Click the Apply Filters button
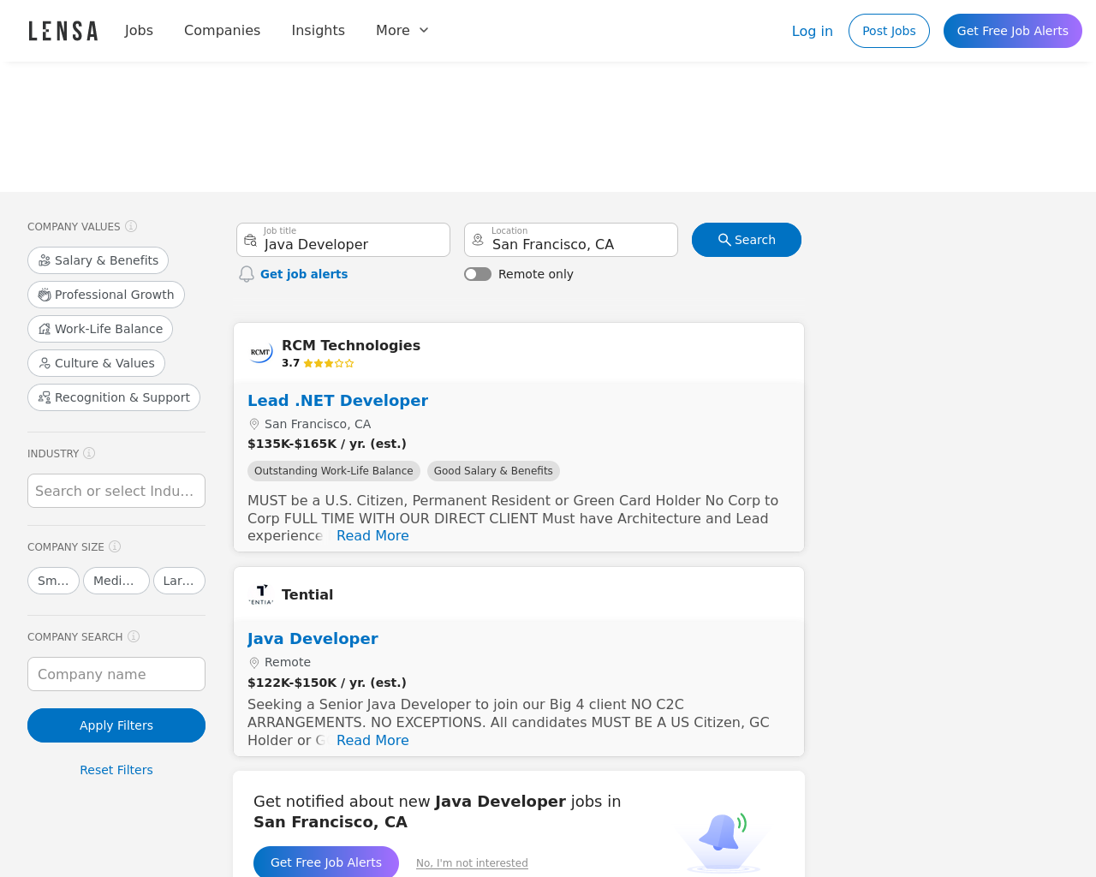 click(x=116, y=725)
